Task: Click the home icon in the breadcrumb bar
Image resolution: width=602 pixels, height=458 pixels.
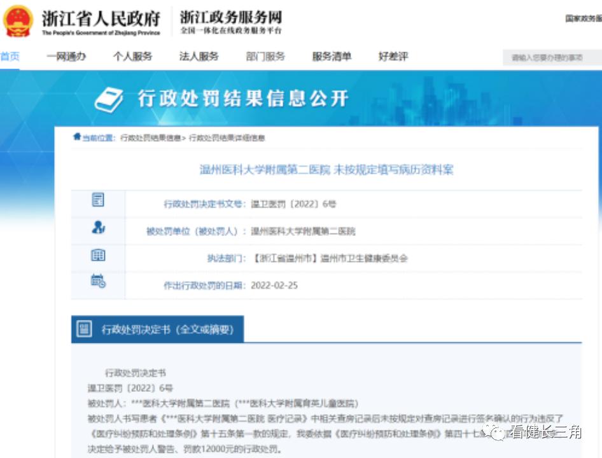Action: [77, 137]
